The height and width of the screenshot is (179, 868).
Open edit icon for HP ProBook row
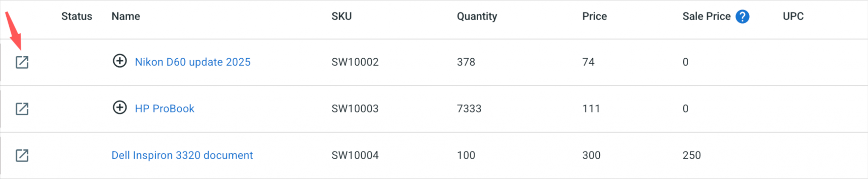22,109
